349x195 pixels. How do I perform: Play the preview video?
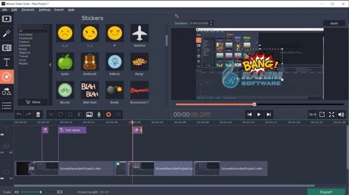point(259,114)
